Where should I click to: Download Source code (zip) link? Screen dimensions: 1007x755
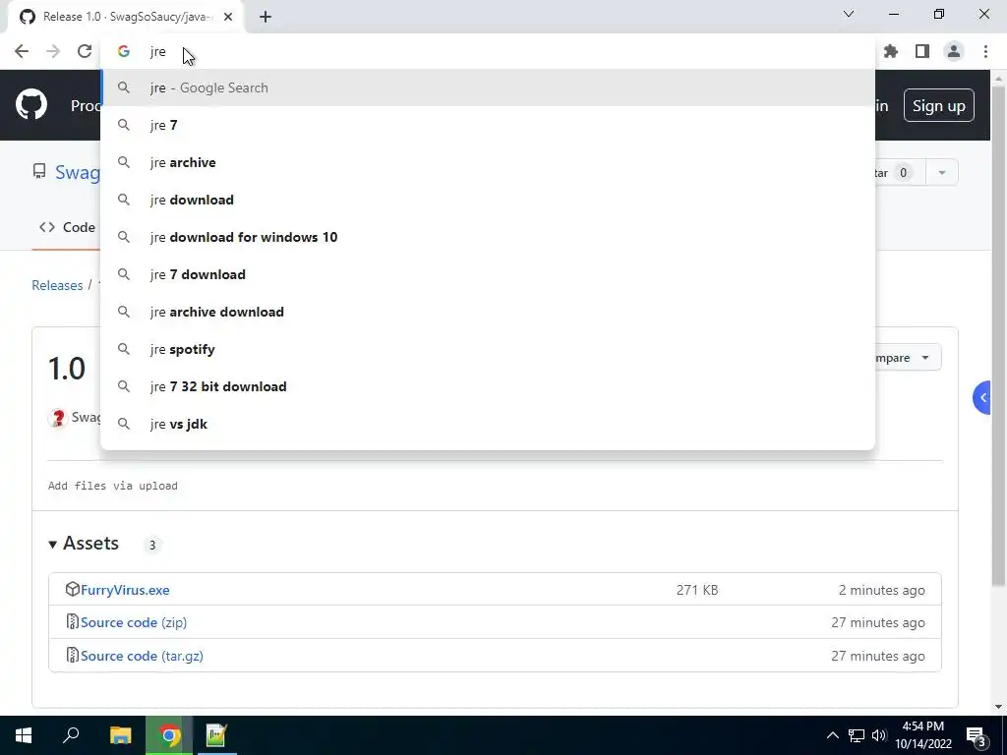134,622
